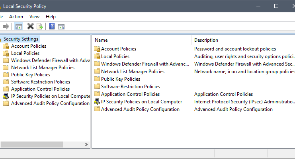Select Local Policies row name in list
The height and width of the screenshot is (159, 295).
(115, 56)
